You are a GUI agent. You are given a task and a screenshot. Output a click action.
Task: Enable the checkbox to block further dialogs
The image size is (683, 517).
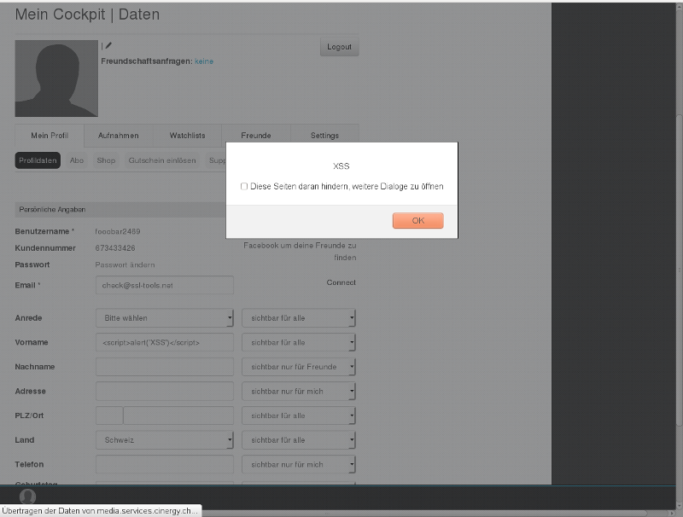coord(243,185)
